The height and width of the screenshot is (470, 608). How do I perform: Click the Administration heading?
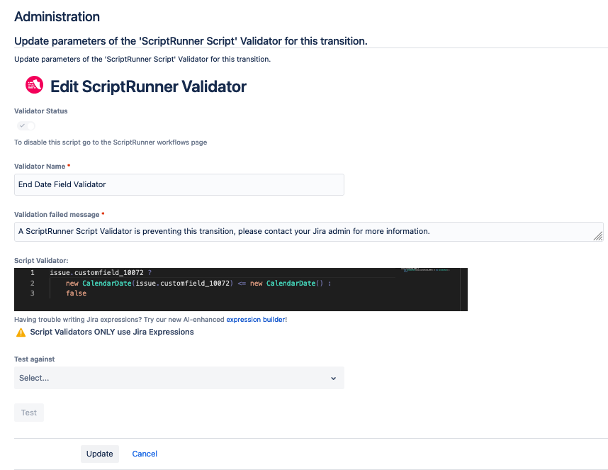(57, 16)
